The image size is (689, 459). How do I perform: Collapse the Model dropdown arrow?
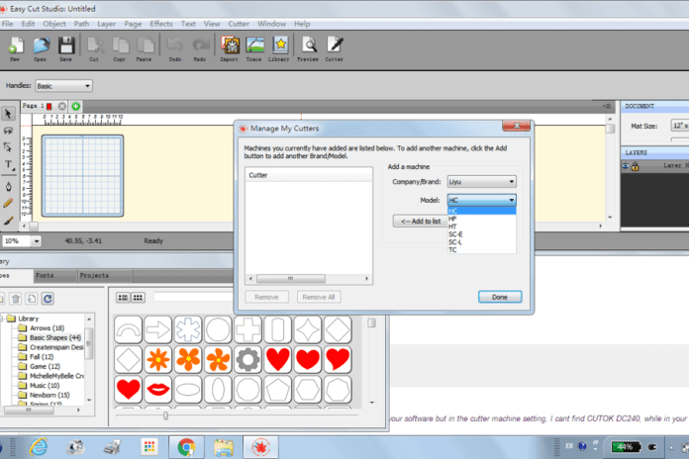click(512, 200)
